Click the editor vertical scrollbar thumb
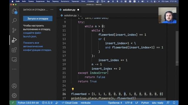 (x=177, y=48)
